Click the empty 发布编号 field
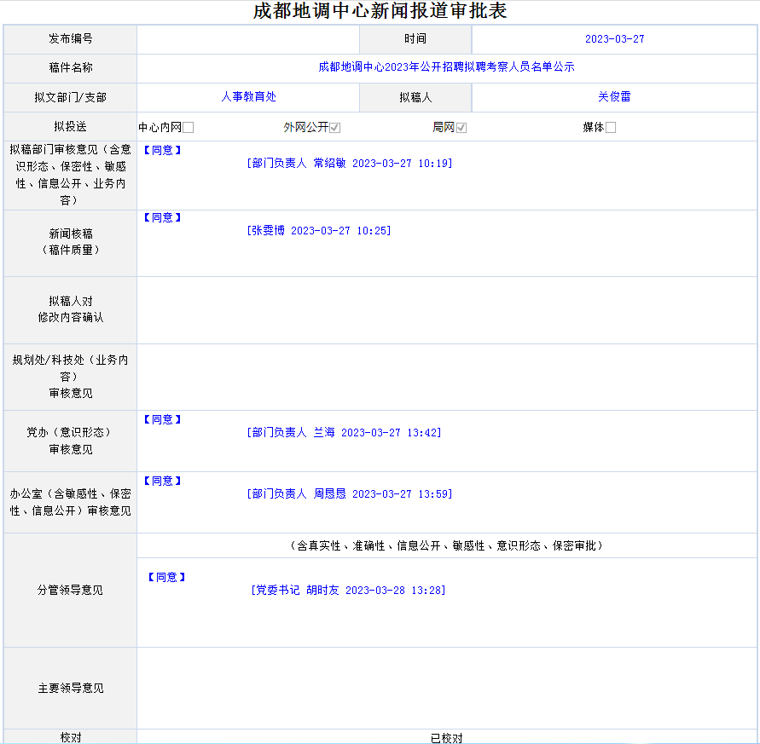Screen dimensions: 760x744 pos(247,39)
